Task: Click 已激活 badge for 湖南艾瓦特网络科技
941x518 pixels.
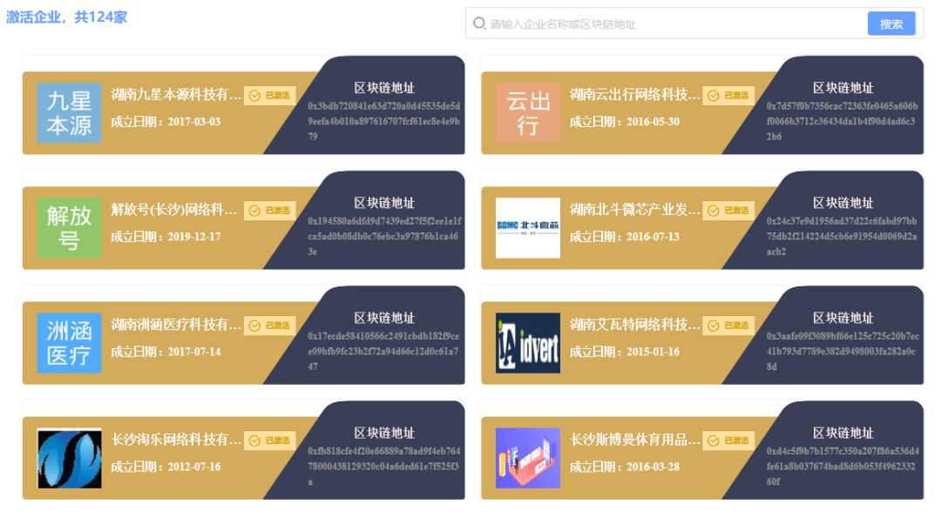Action: point(728,326)
